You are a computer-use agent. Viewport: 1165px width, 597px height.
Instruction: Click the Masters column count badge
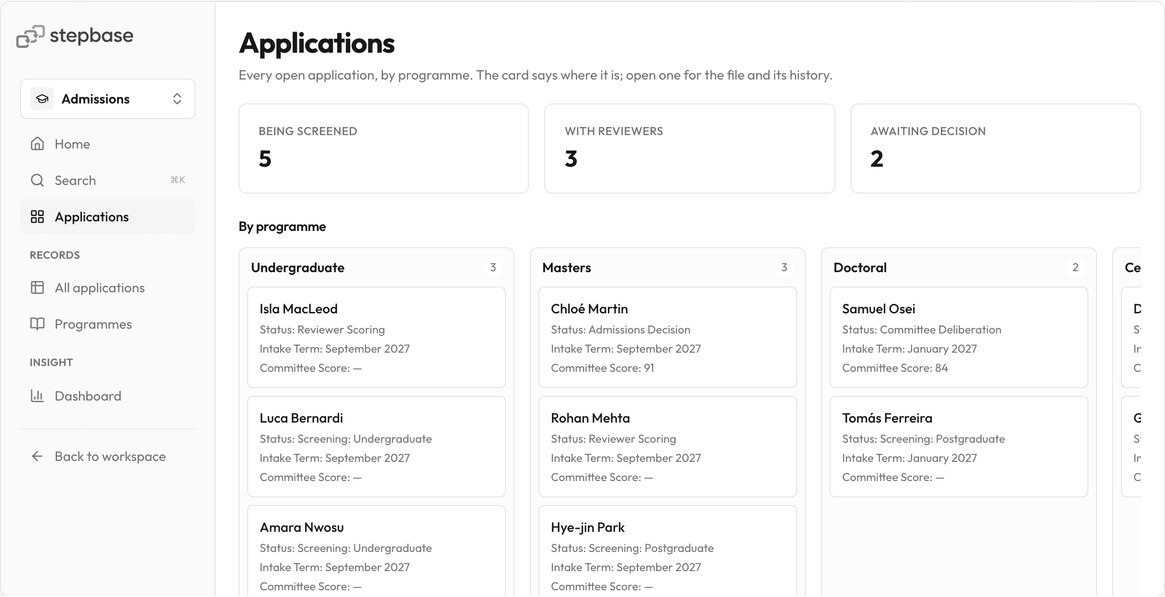tap(784, 267)
